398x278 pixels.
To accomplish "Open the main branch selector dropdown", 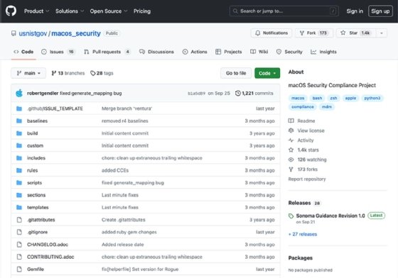I will (x=28, y=73).
